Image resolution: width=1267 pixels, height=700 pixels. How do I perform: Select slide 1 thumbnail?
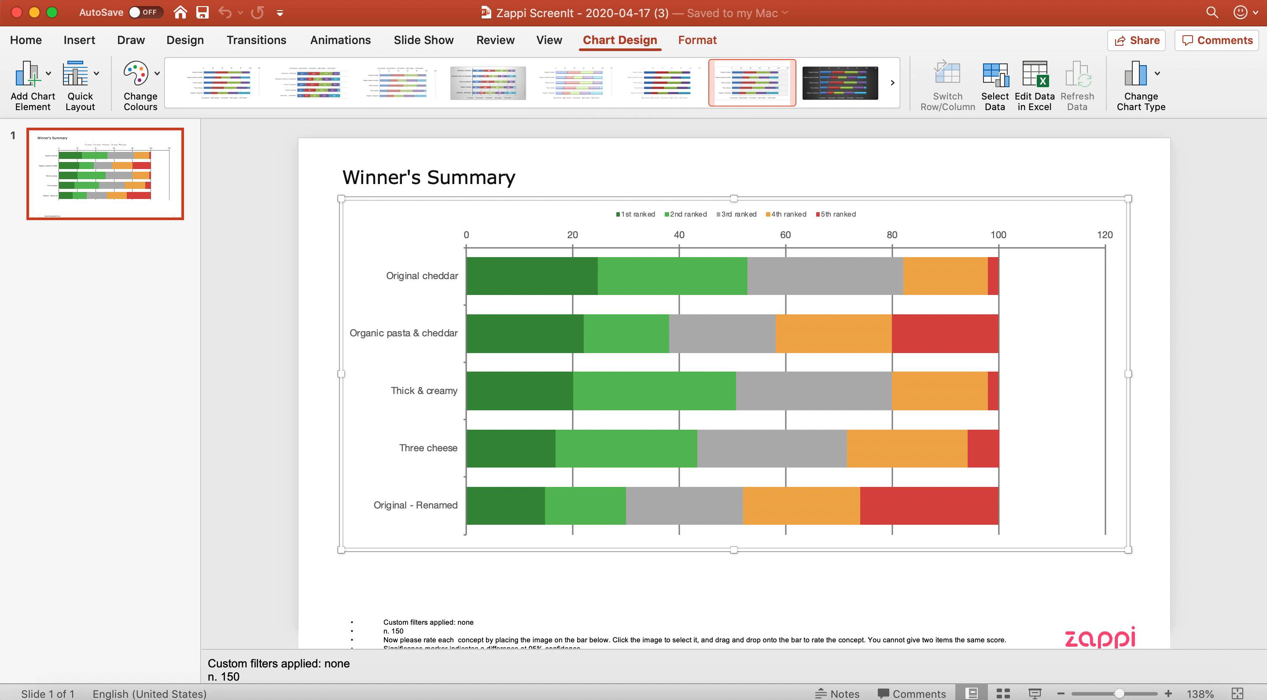tap(105, 173)
